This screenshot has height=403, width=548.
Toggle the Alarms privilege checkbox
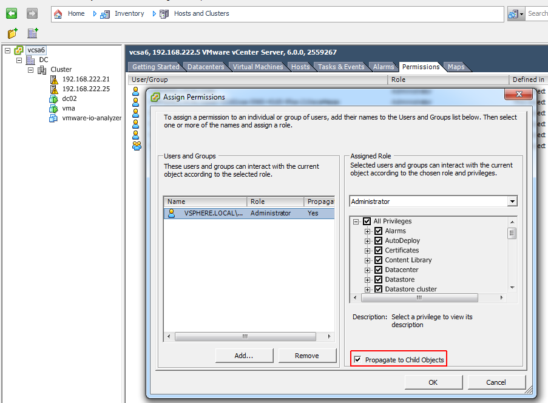tap(378, 231)
